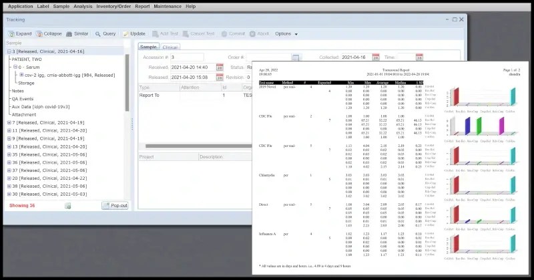Click the Commit toolbar button
Screen dimensions: 534x280
(233, 34)
